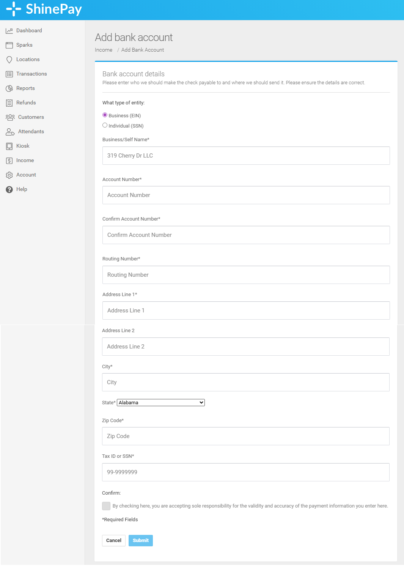Click into the Zip Code field
The image size is (404, 566).
(x=246, y=436)
